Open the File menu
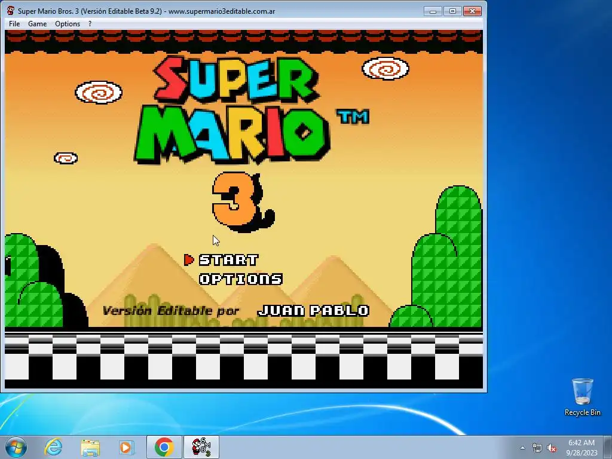612x459 pixels. (x=14, y=24)
